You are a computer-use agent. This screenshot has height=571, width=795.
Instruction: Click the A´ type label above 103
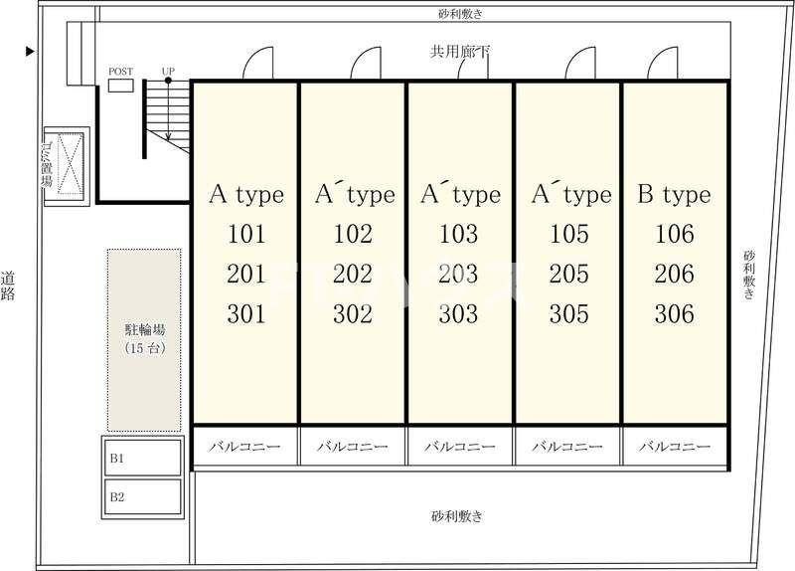(x=460, y=193)
